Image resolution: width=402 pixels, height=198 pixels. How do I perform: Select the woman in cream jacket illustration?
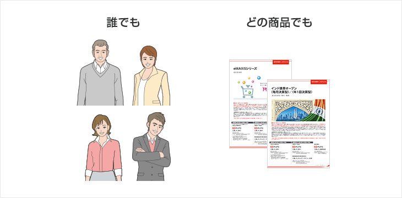pos(151,75)
